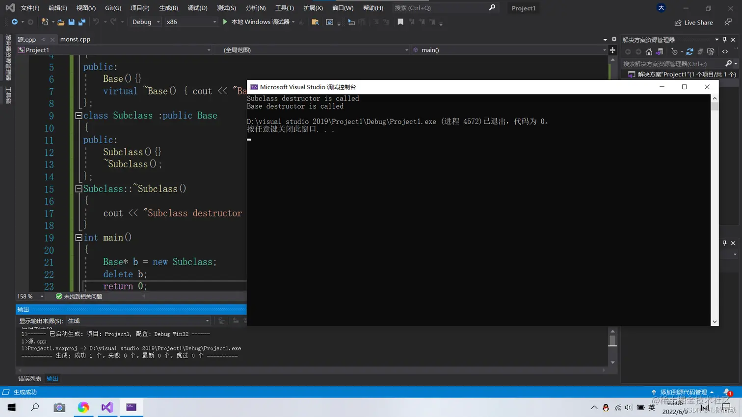Close the 源.cpp tab
Viewport: 742px width, 417px height.
click(52, 39)
